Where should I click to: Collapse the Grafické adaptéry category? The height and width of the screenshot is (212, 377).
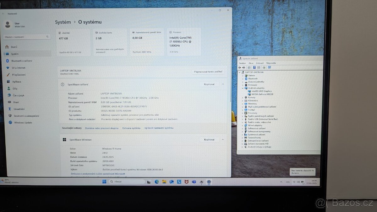tap(242, 88)
